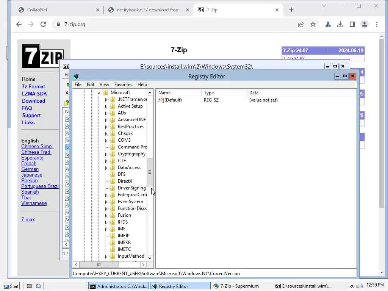Collapse the Microsoft registry key
This screenshot has width=388, height=291.
pyautogui.click(x=99, y=93)
